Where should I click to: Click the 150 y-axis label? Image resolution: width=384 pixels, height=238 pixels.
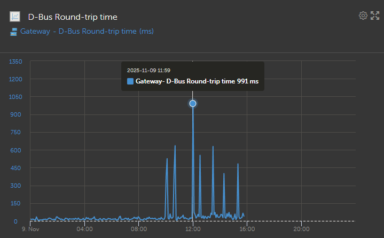[x=18, y=204]
